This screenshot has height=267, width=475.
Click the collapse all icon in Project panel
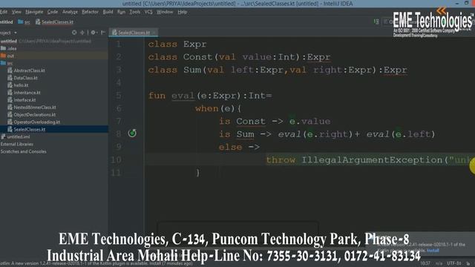[x=82, y=33]
